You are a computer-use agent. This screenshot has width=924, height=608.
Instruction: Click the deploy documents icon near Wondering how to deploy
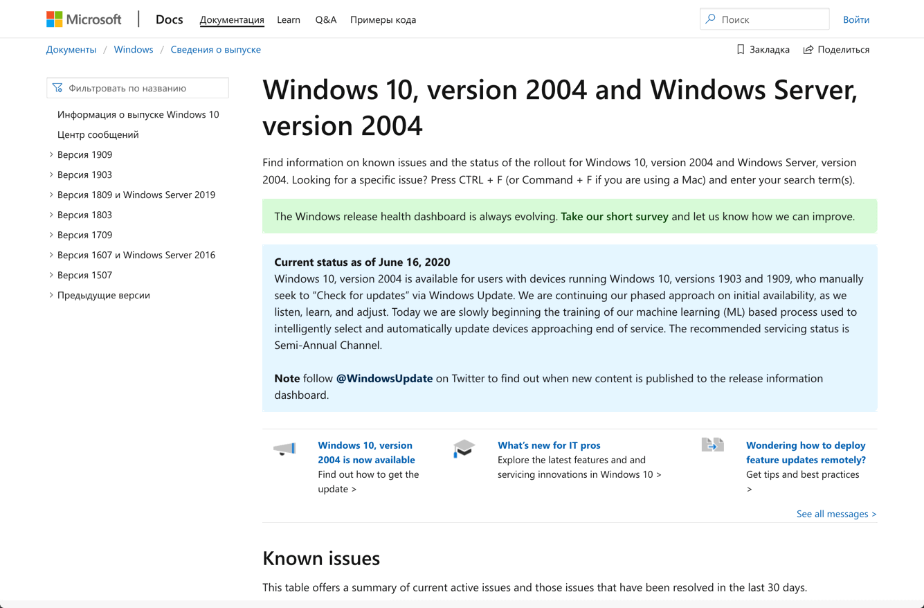click(713, 445)
